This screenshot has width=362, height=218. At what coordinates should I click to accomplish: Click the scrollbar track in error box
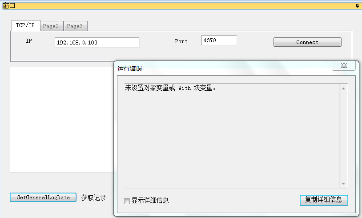[x=343, y=133]
